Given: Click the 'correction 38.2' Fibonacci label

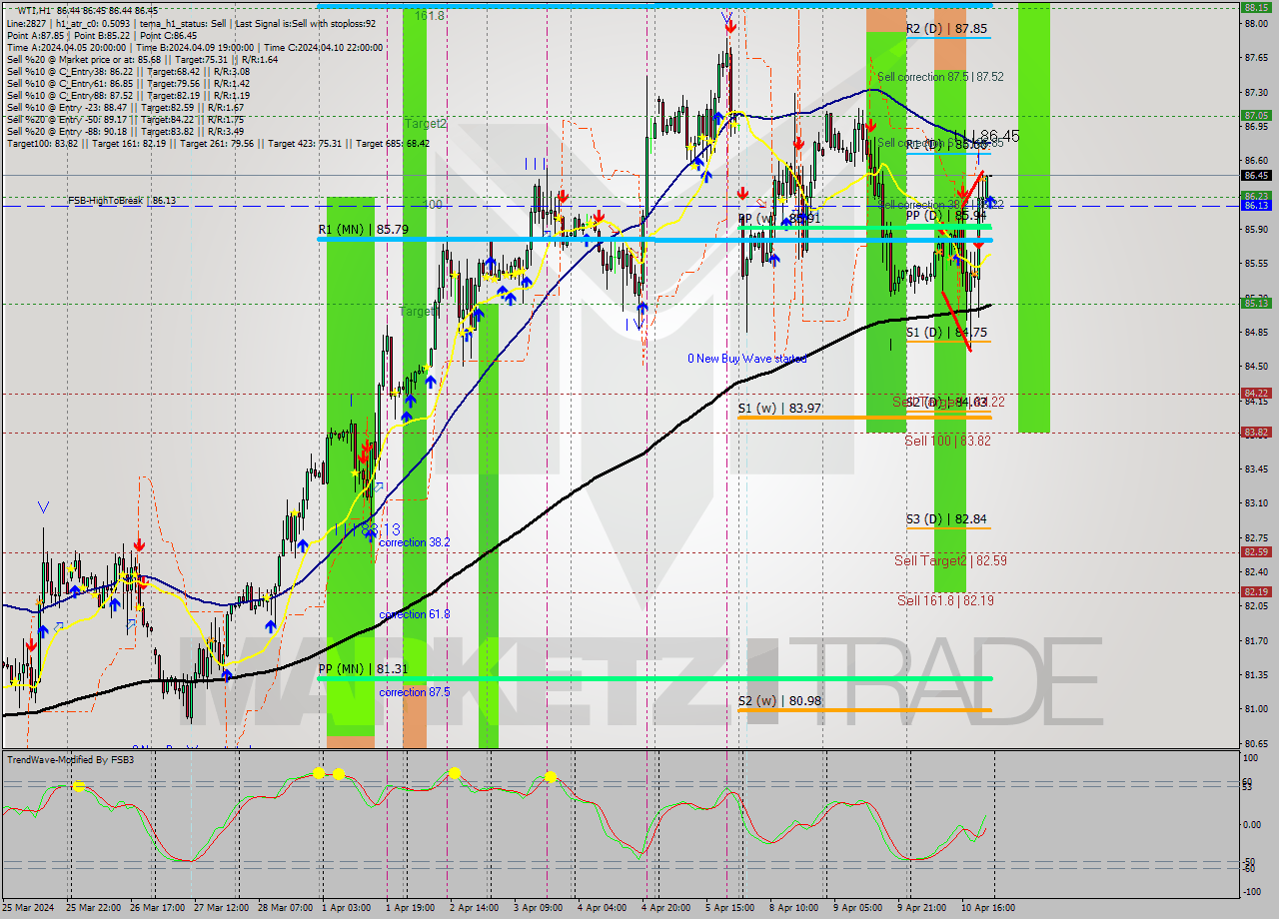Looking at the screenshot, I should coord(414,541).
